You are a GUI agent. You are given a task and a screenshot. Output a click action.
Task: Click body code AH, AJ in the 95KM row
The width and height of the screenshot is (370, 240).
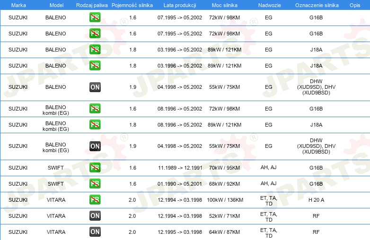point(269,167)
